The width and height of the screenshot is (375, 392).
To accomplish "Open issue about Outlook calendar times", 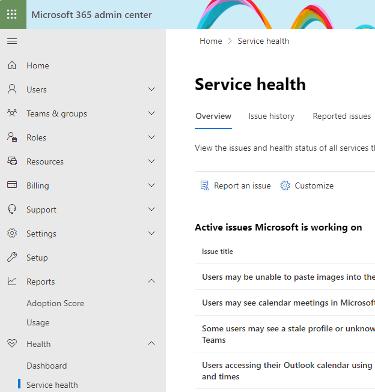I will tap(288, 371).
